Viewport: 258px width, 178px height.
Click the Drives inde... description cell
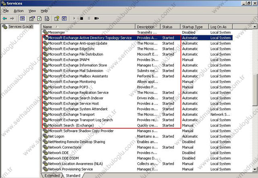tap(147, 98)
